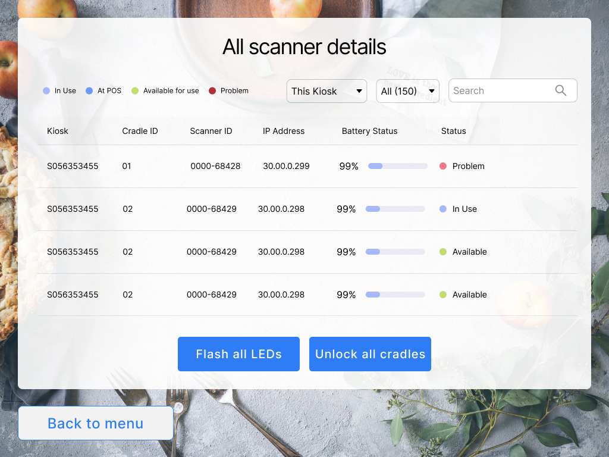Click the At POS legend label
The height and width of the screenshot is (457, 609).
[109, 90]
